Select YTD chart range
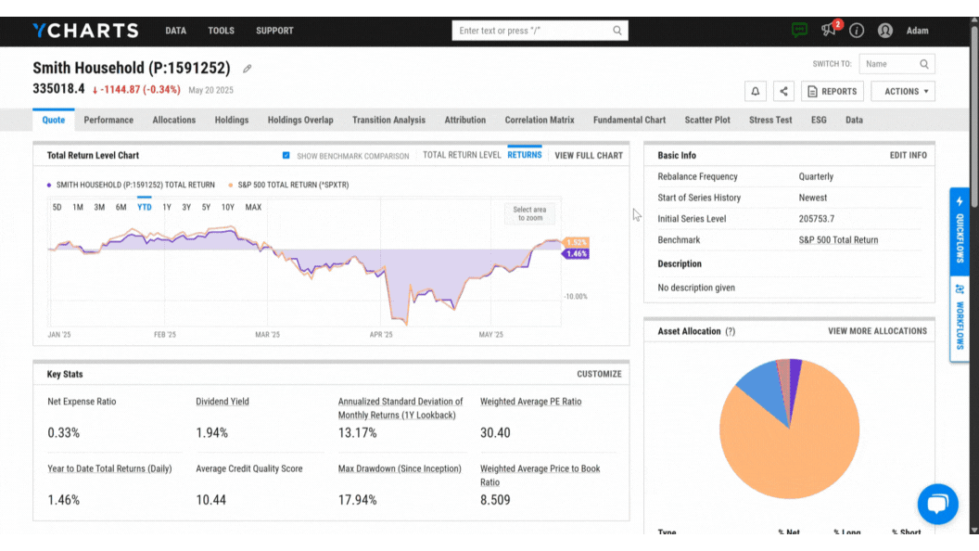Image resolution: width=979 pixels, height=551 pixels. coord(145,208)
